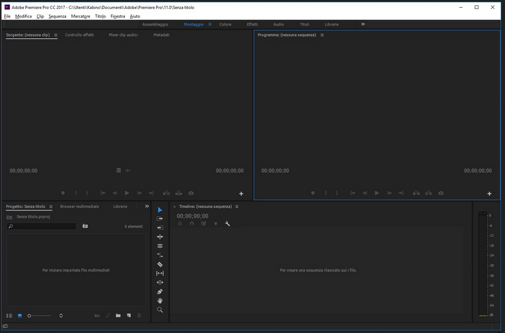505x333 pixels.
Task: Open the Browser multimediale tab
Action: (x=80, y=206)
